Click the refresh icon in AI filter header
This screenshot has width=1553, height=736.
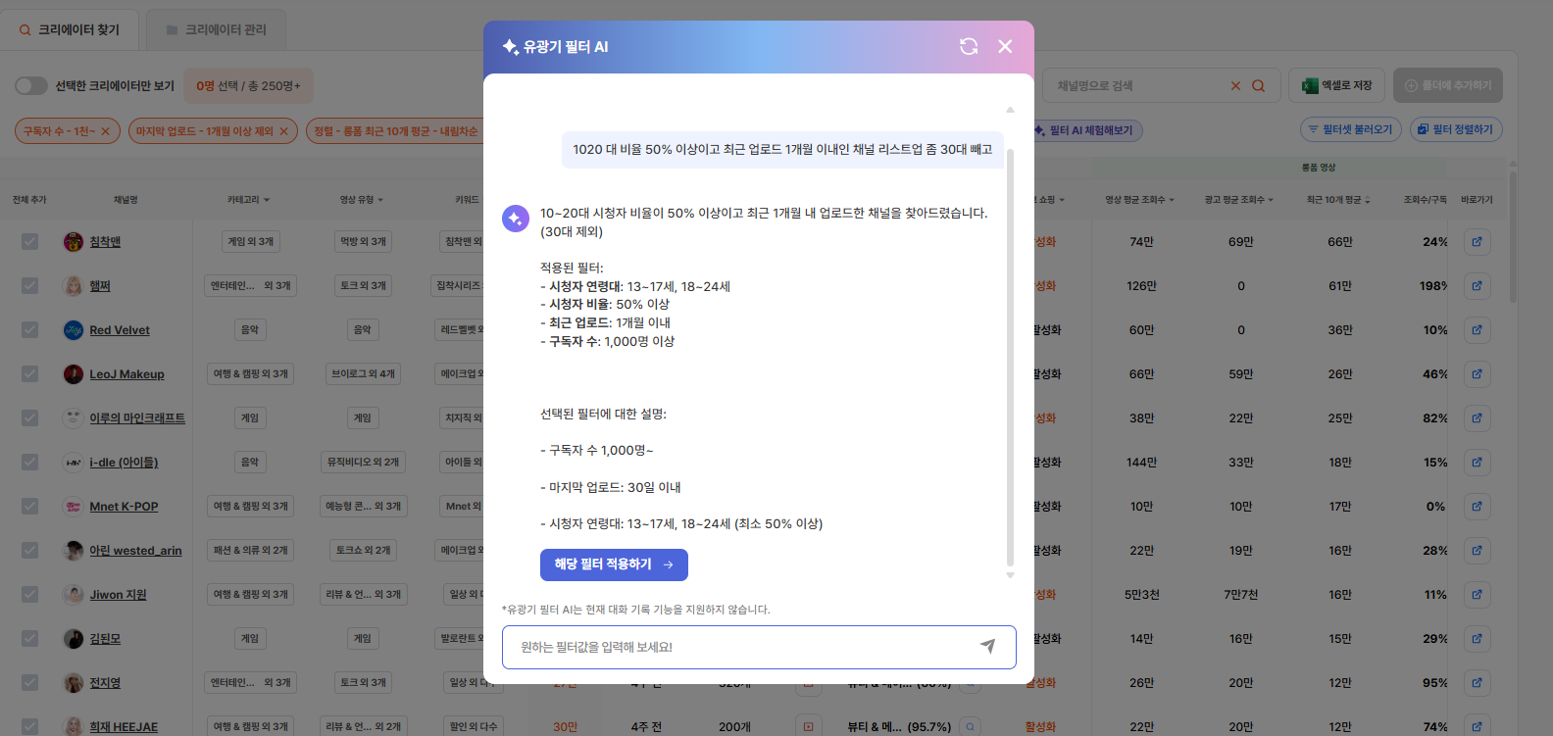pyautogui.click(x=969, y=46)
